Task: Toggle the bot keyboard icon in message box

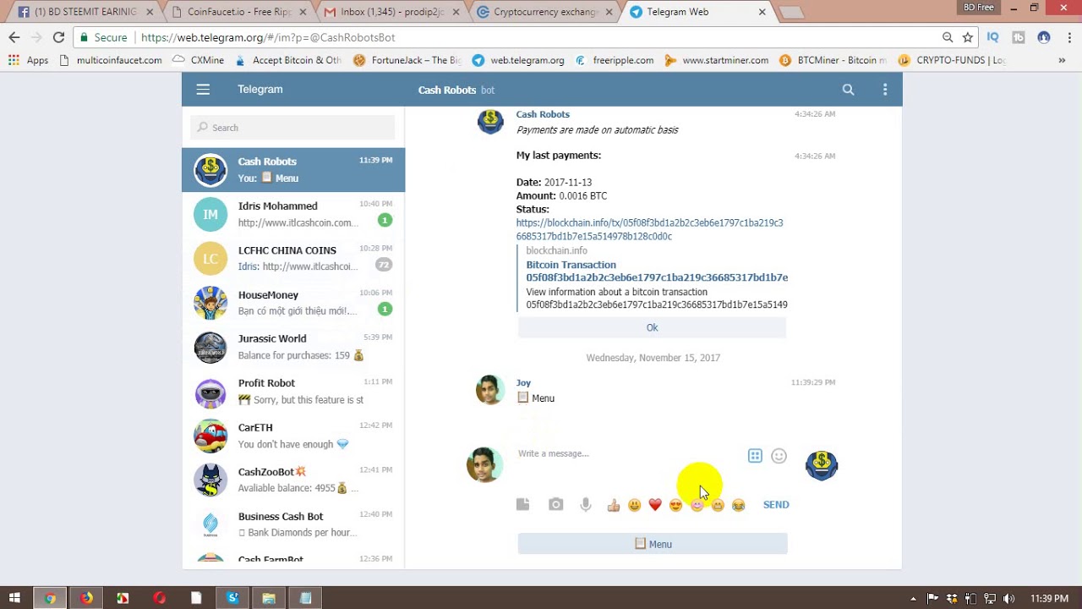Action: pyautogui.click(x=755, y=456)
